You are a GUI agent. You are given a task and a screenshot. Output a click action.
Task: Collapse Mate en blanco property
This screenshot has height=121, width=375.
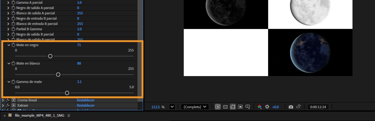pyautogui.click(x=9, y=64)
